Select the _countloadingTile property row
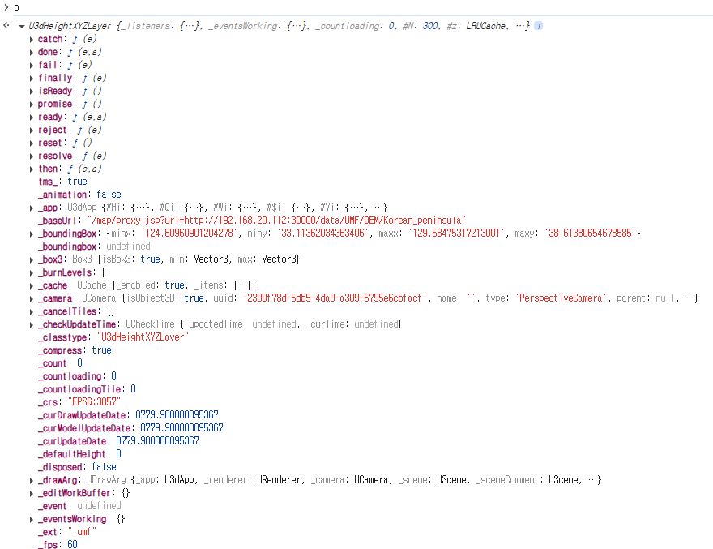 pos(87,388)
